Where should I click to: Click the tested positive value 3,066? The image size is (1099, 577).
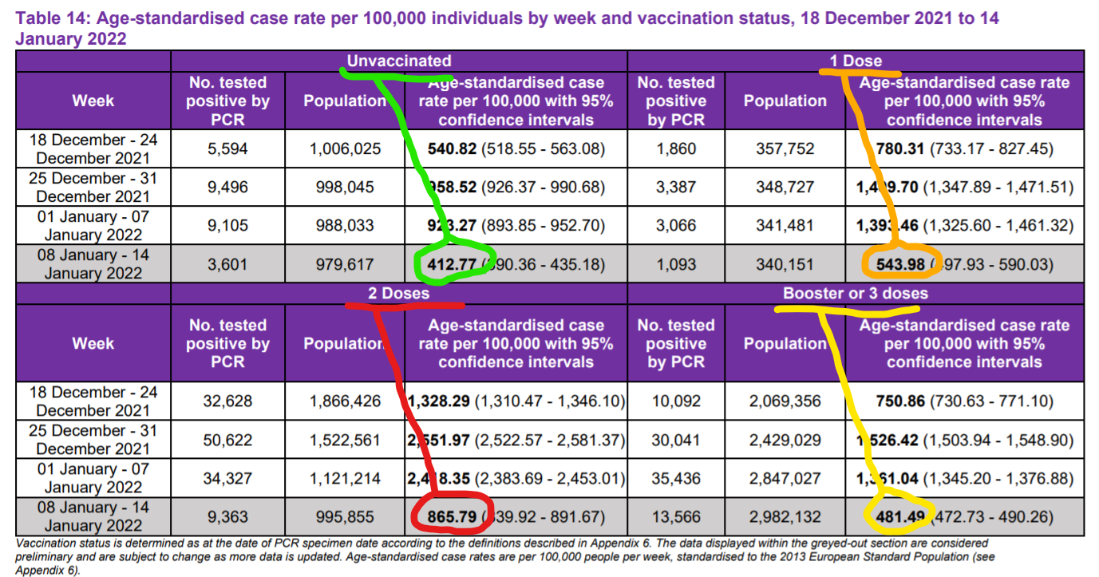coord(676,226)
